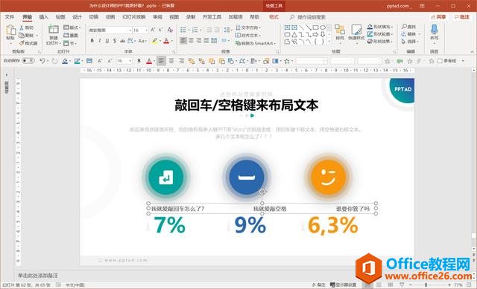Open the Format (格式) drawing tools tab
Image resolution: width=477 pixels, height=289 pixels.
click(274, 17)
